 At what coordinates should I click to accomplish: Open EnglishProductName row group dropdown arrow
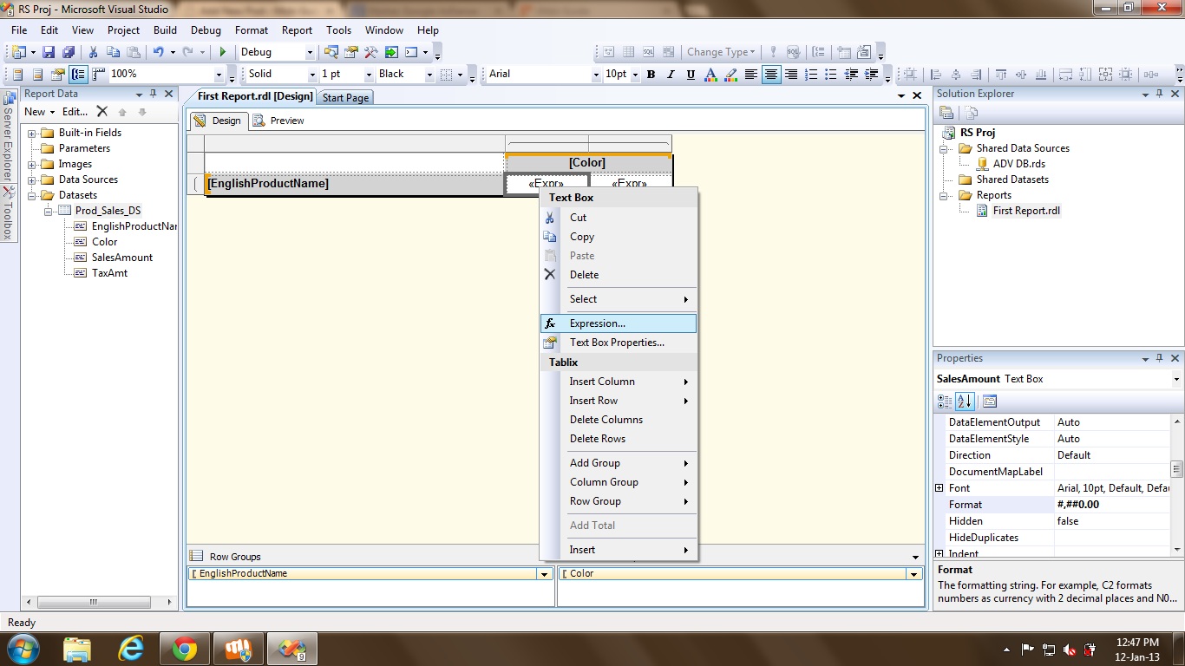click(x=545, y=574)
